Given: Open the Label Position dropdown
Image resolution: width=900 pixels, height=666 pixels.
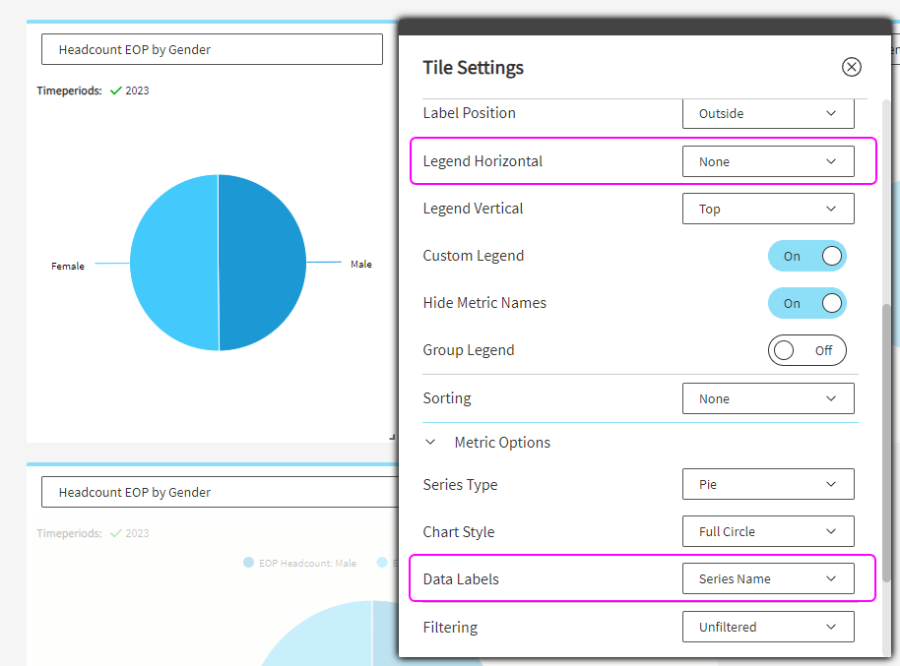Looking at the screenshot, I should click(767, 113).
